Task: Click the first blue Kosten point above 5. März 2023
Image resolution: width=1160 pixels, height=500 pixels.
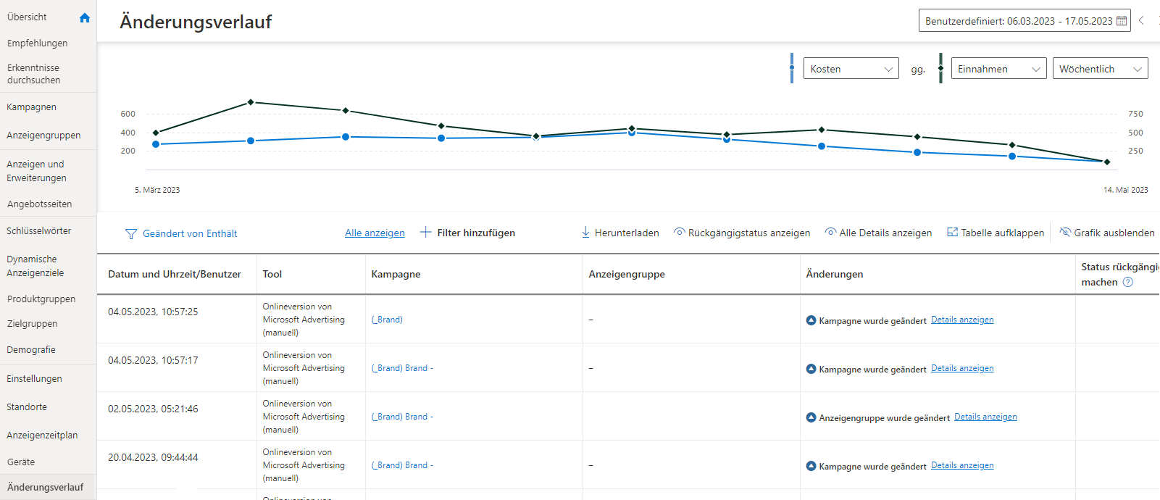Action: pos(156,144)
